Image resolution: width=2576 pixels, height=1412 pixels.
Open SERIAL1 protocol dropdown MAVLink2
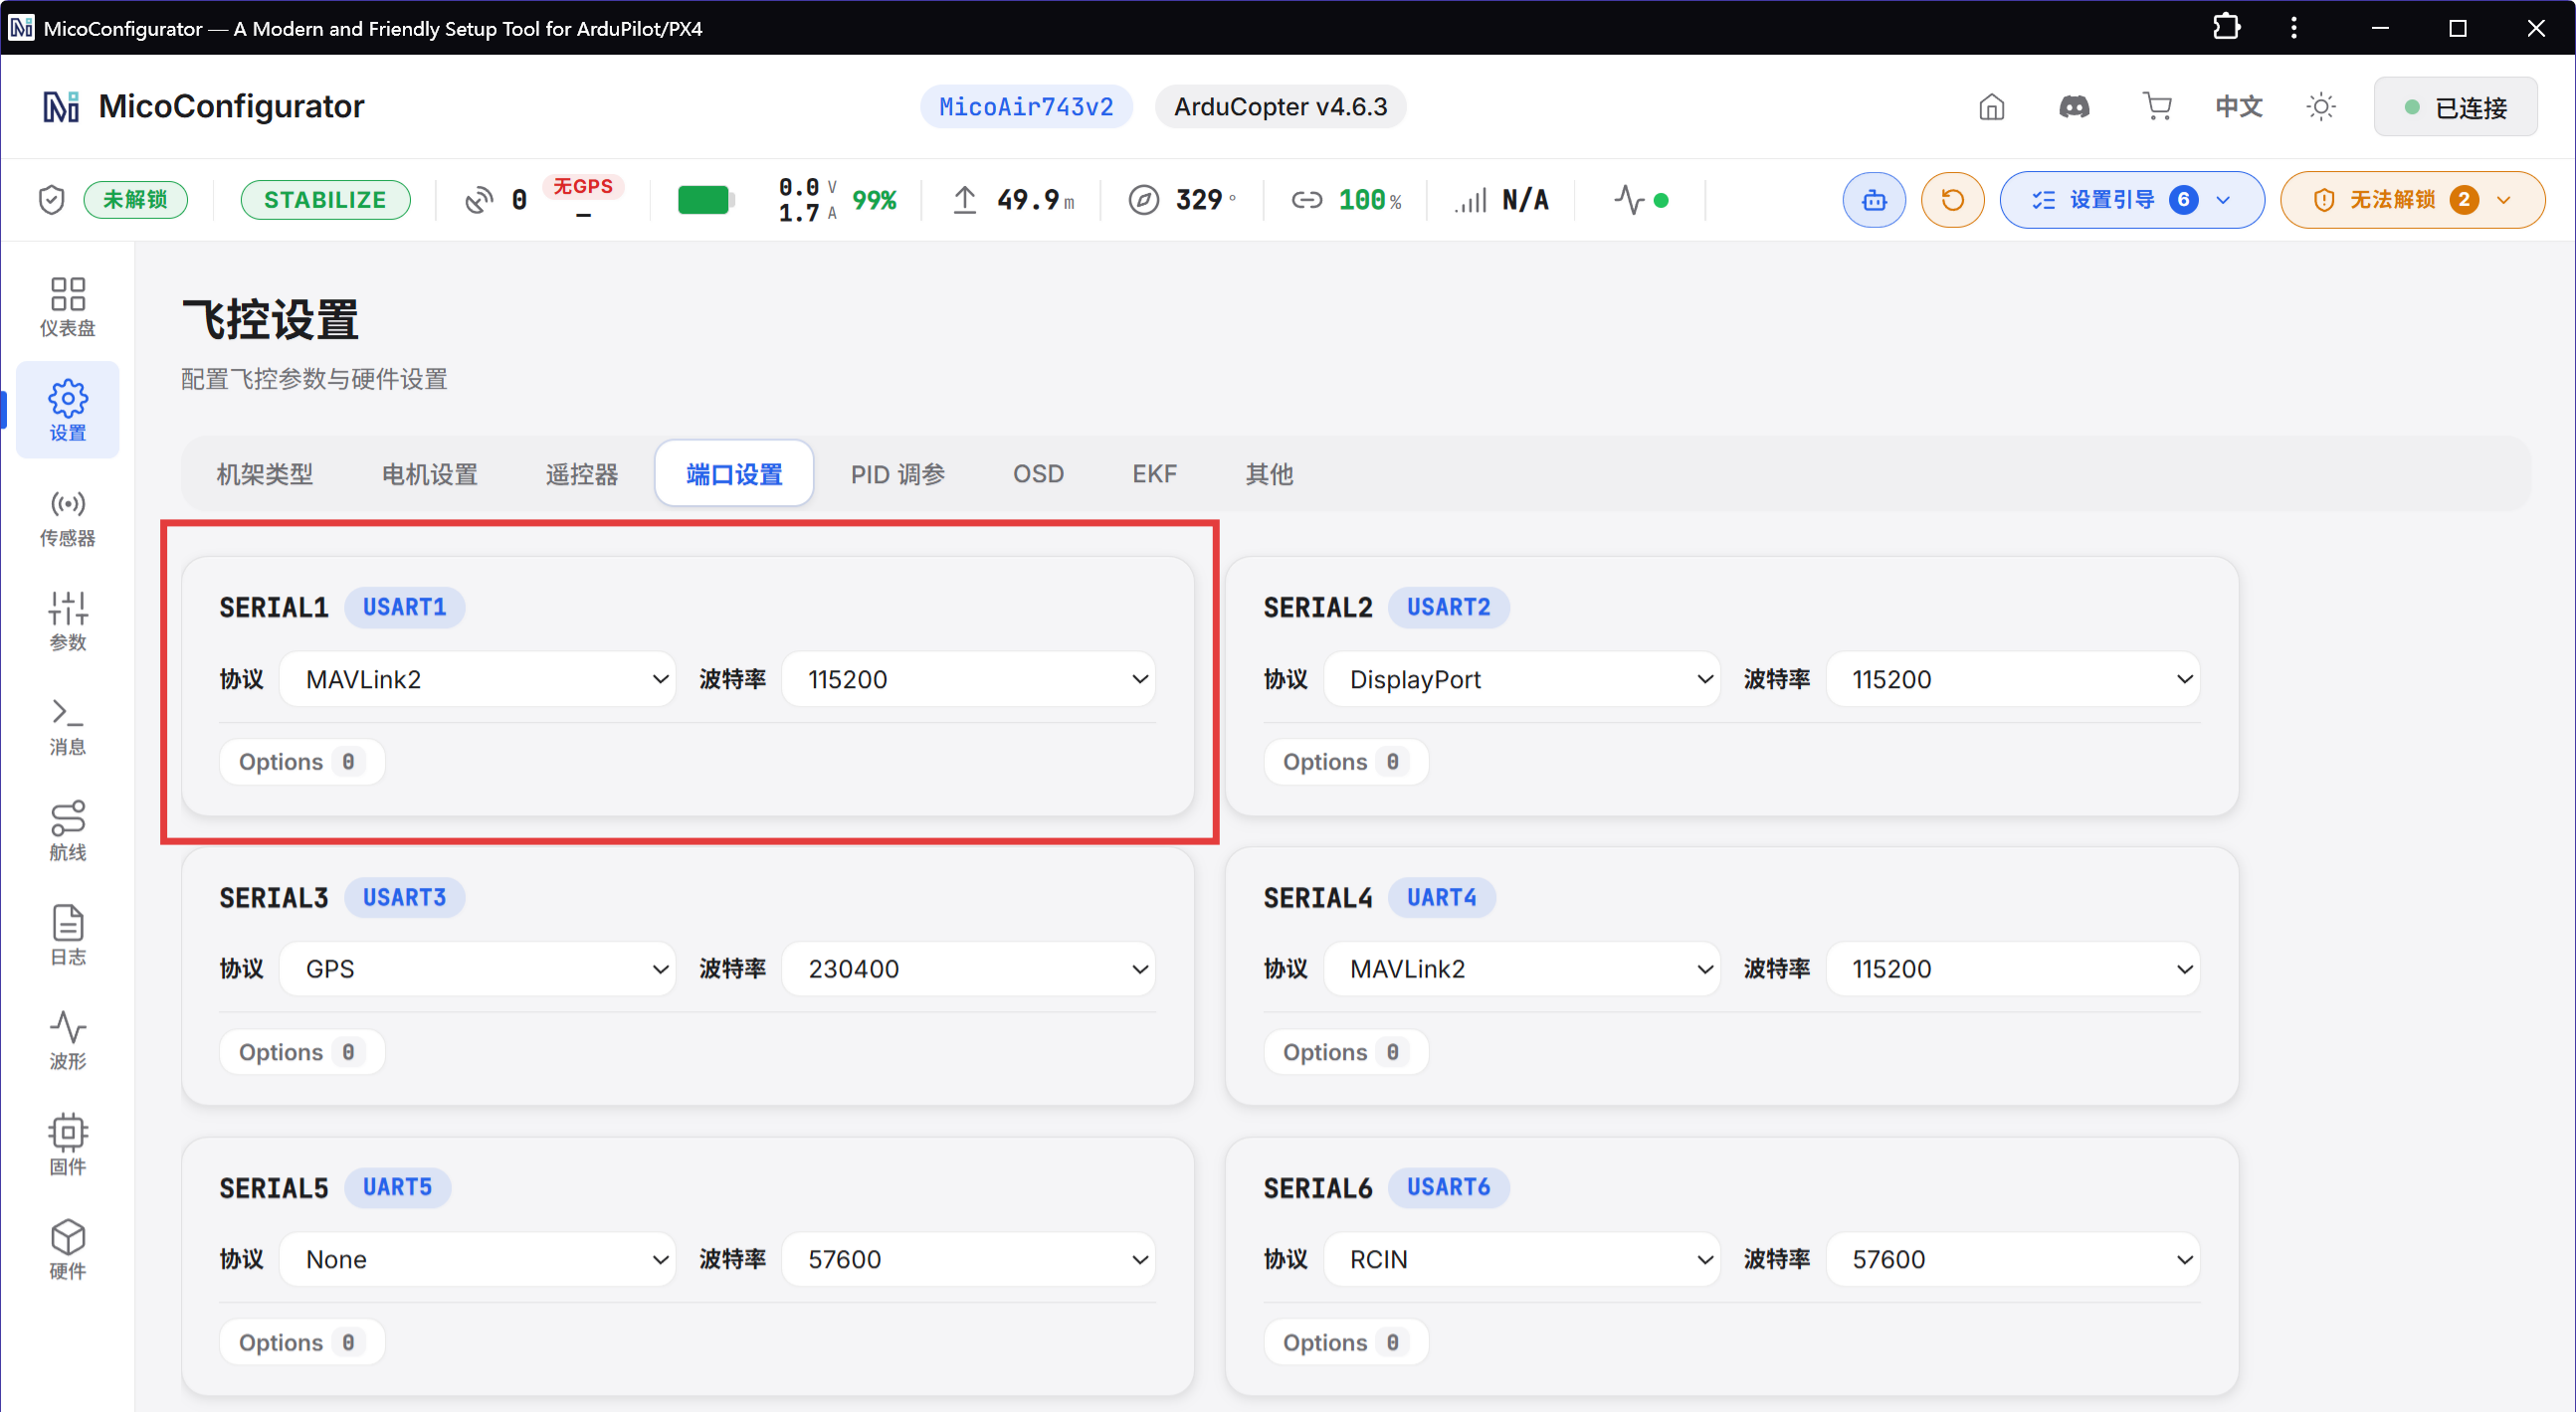[x=478, y=679]
